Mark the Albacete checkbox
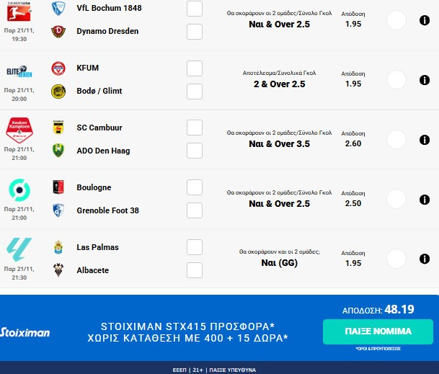Image resolution: width=439 pixels, height=374 pixels. [x=194, y=270]
